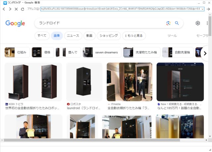Click the go arrow beside the address bar

[208, 9]
